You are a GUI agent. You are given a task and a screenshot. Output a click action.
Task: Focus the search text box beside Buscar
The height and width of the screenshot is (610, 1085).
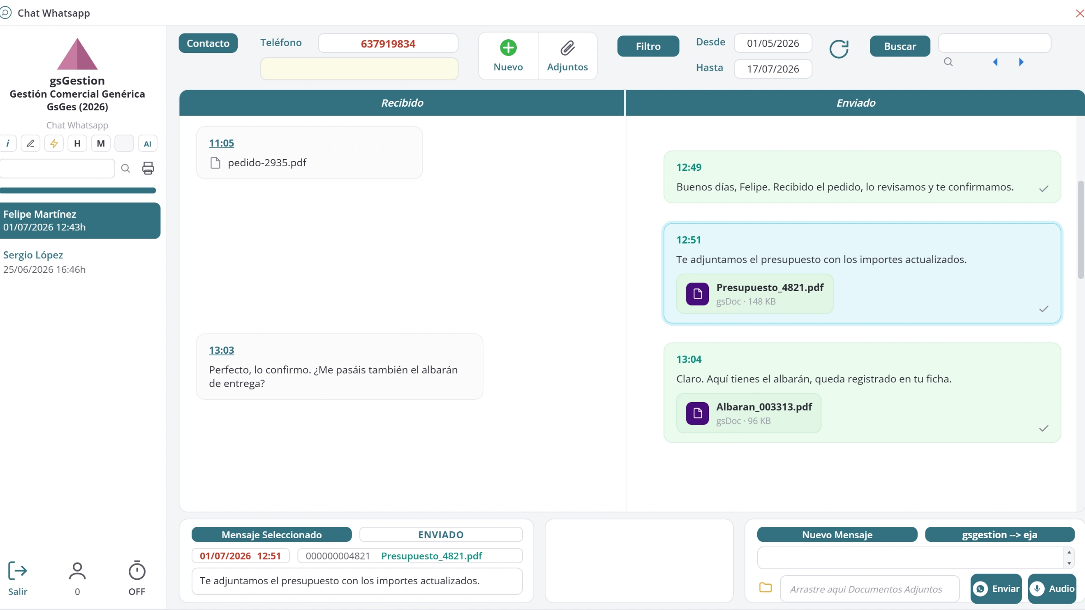(x=995, y=43)
